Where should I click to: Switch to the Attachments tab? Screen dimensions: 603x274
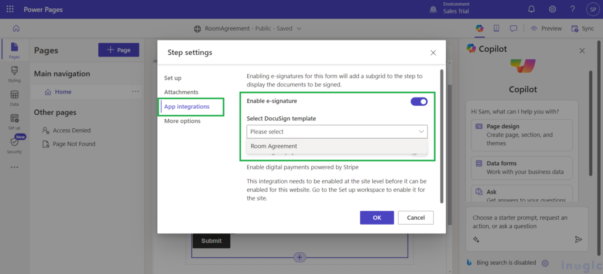pyautogui.click(x=181, y=92)
